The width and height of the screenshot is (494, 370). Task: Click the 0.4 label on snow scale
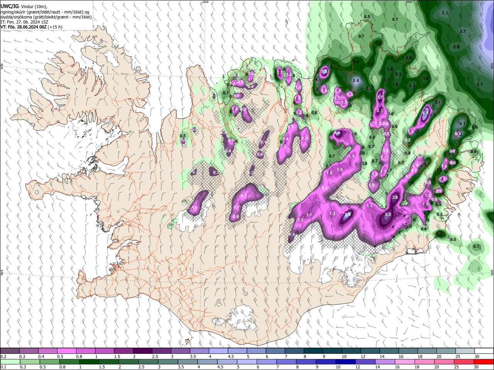pyautogui.click(x=41, y=357)
